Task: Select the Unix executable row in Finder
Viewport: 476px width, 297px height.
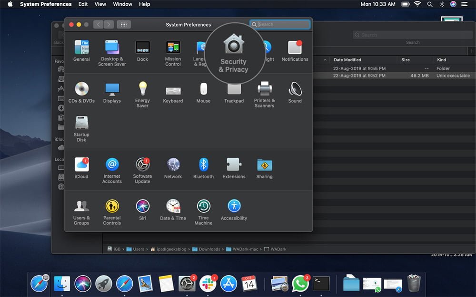Action: (394, 76)
